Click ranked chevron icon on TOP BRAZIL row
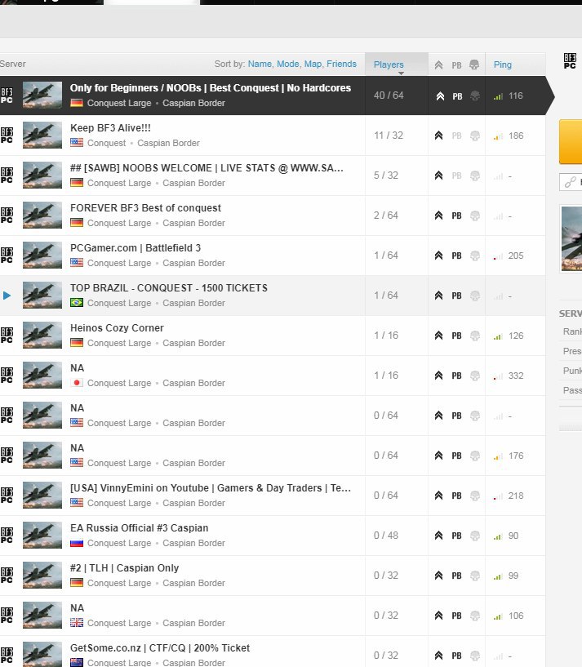 point(438,296)
